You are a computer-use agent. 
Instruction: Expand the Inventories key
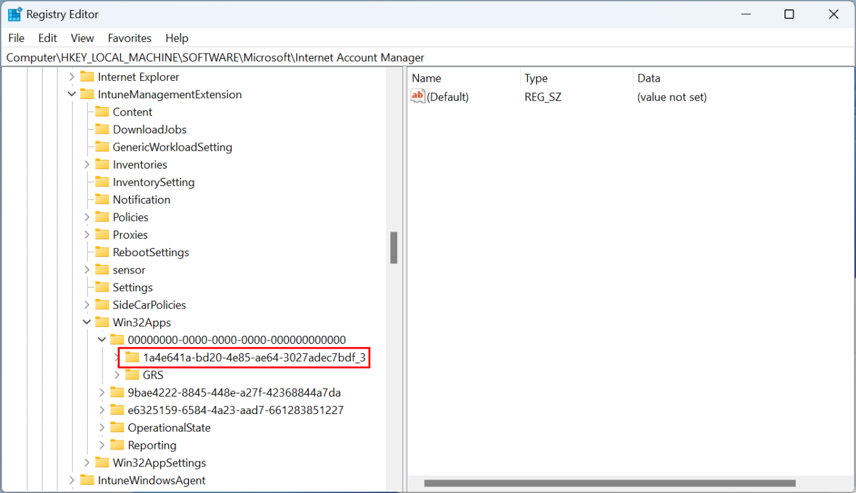pyautogui.click(x=87, y=165)
